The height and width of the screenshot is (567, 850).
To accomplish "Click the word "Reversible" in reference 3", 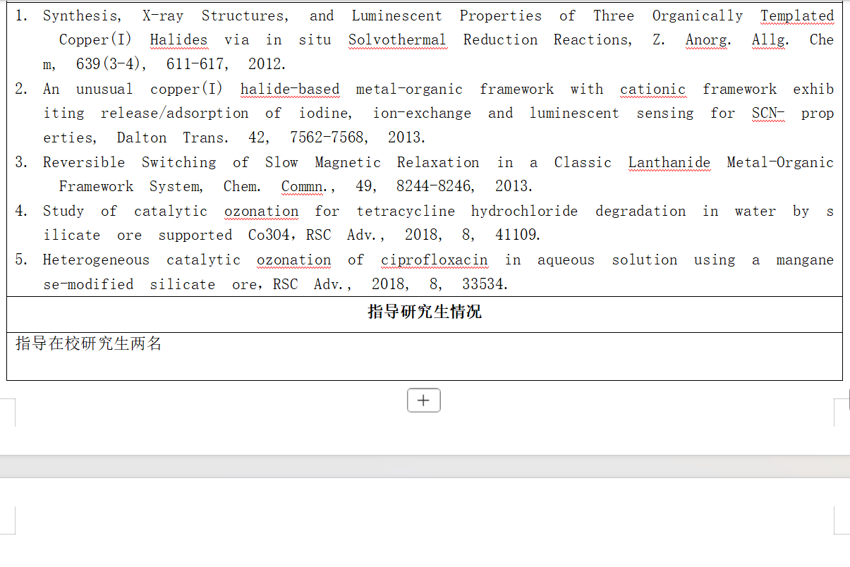I will (x=84, y=162).
